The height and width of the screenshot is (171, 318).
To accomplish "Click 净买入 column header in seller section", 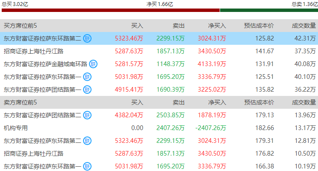I will 217,102.
